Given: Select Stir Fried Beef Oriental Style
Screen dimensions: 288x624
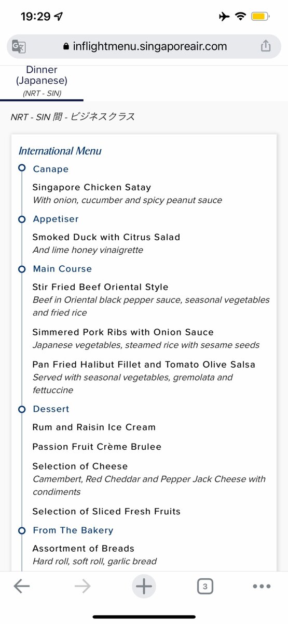Looking at the screenshot, I should click(x=100, y=287).
